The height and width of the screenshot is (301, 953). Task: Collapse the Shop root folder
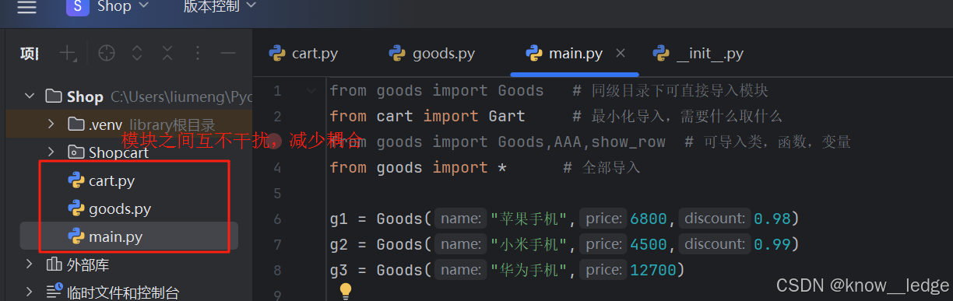click(x=30, y=96)
